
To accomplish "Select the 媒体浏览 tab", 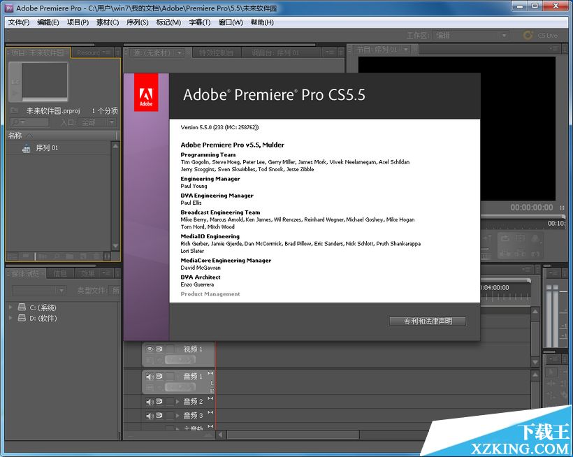I will tap(25, 273).
